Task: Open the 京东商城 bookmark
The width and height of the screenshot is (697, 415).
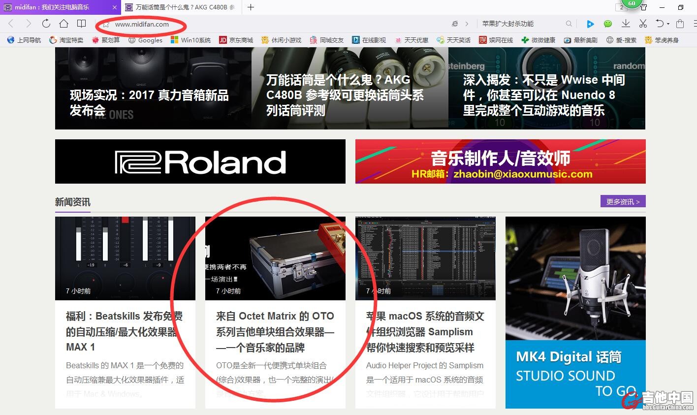Action: click(x=236, y=40)
